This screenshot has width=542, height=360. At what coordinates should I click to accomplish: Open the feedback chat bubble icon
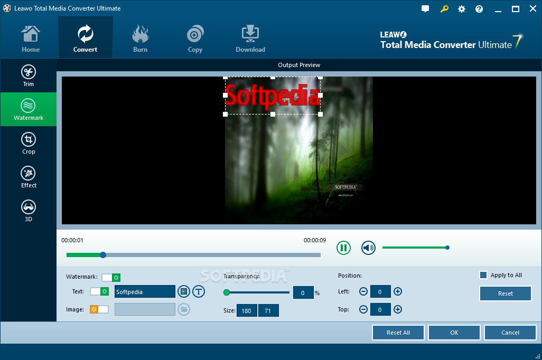coord(425,9)
